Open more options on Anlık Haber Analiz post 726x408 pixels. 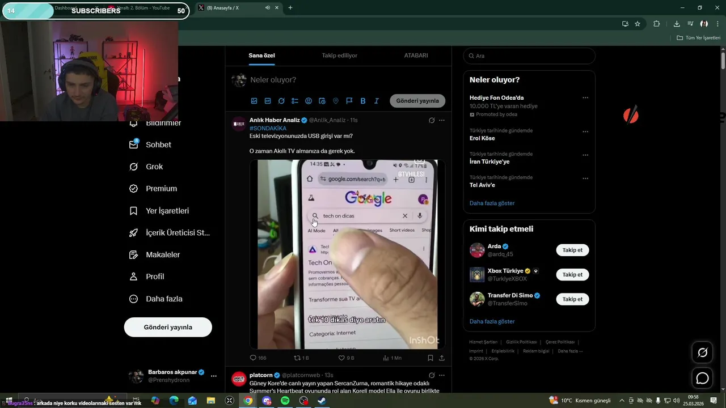coord(442,120)
